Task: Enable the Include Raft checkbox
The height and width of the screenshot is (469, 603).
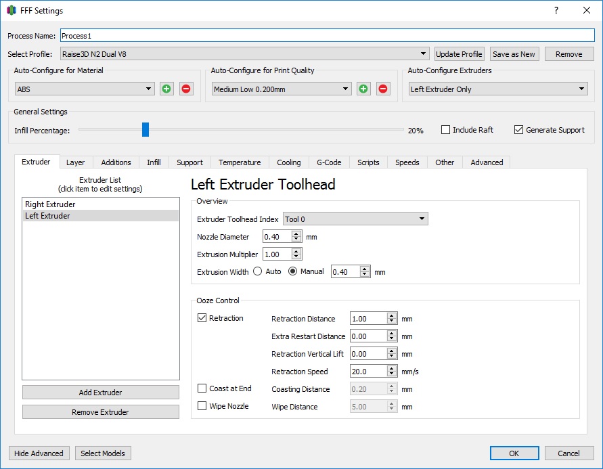Action: 445,130
